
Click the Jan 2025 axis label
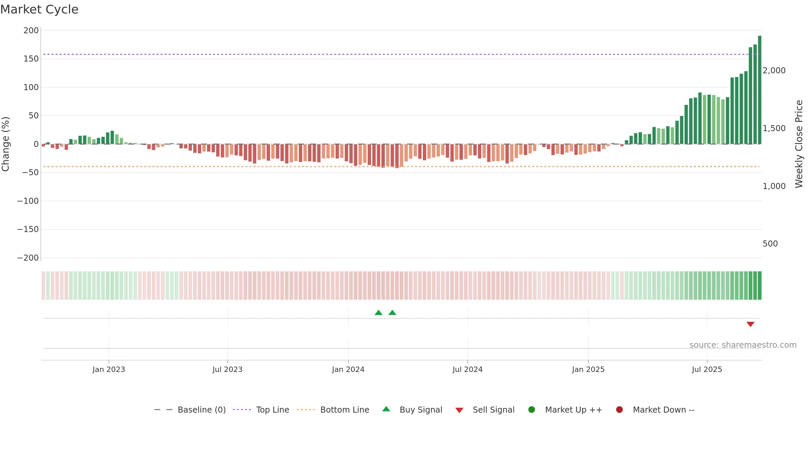[x=588, y=370]
